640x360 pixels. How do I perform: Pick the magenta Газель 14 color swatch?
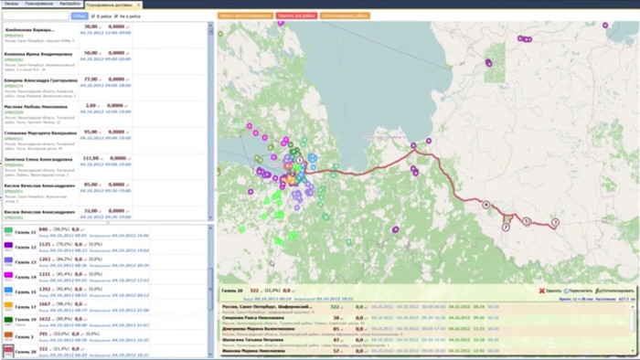[8, 276]
